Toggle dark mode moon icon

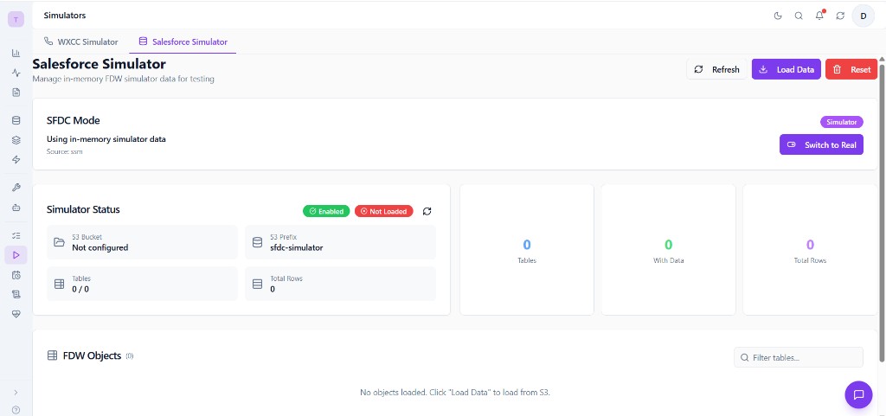coord(778,16)
